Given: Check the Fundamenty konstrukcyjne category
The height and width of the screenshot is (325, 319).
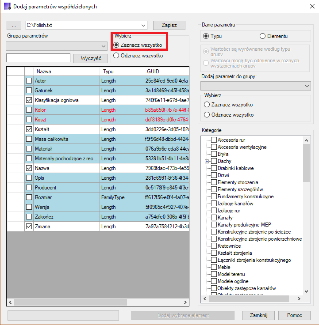Looking at the screenshot, I should (x=214, y=197).
